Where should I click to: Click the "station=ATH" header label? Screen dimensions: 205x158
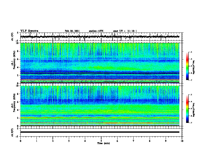coord(96,31)
